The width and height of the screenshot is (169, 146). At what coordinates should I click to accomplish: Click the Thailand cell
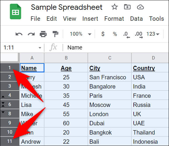(150, 132)
